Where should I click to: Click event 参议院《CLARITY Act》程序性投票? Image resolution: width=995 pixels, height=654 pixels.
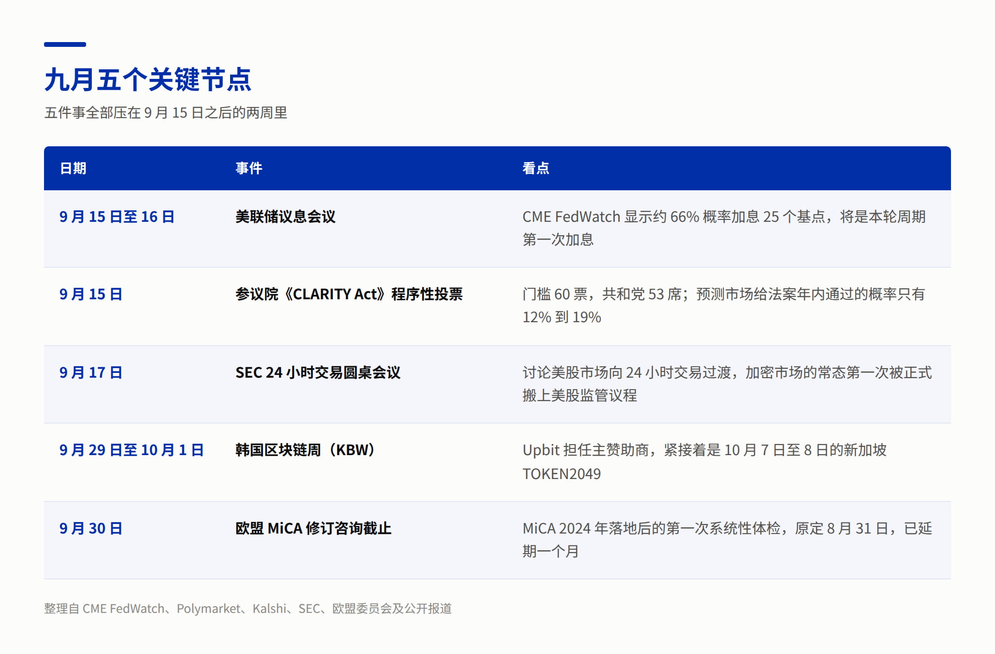tap(349, 294)
